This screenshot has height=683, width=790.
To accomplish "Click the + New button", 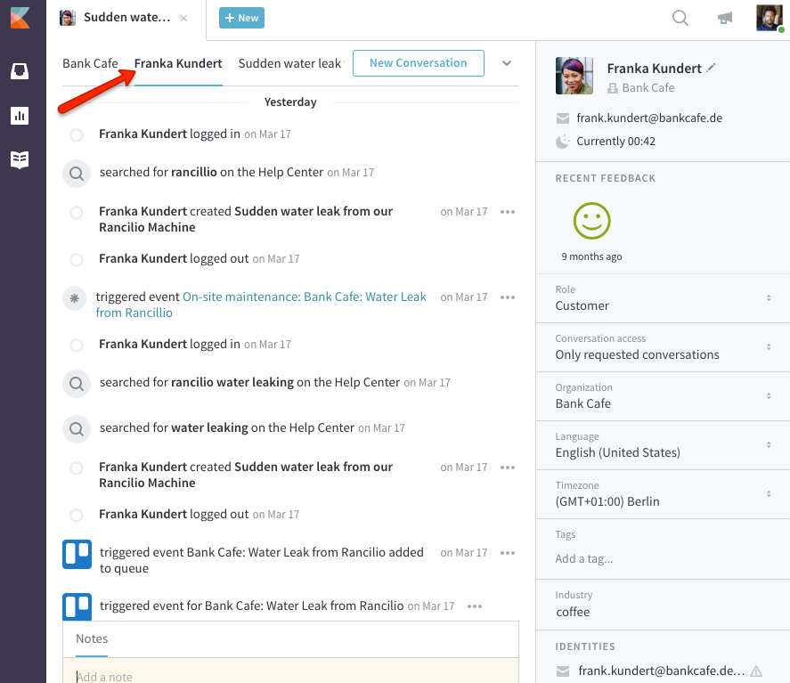I will 242,18.
